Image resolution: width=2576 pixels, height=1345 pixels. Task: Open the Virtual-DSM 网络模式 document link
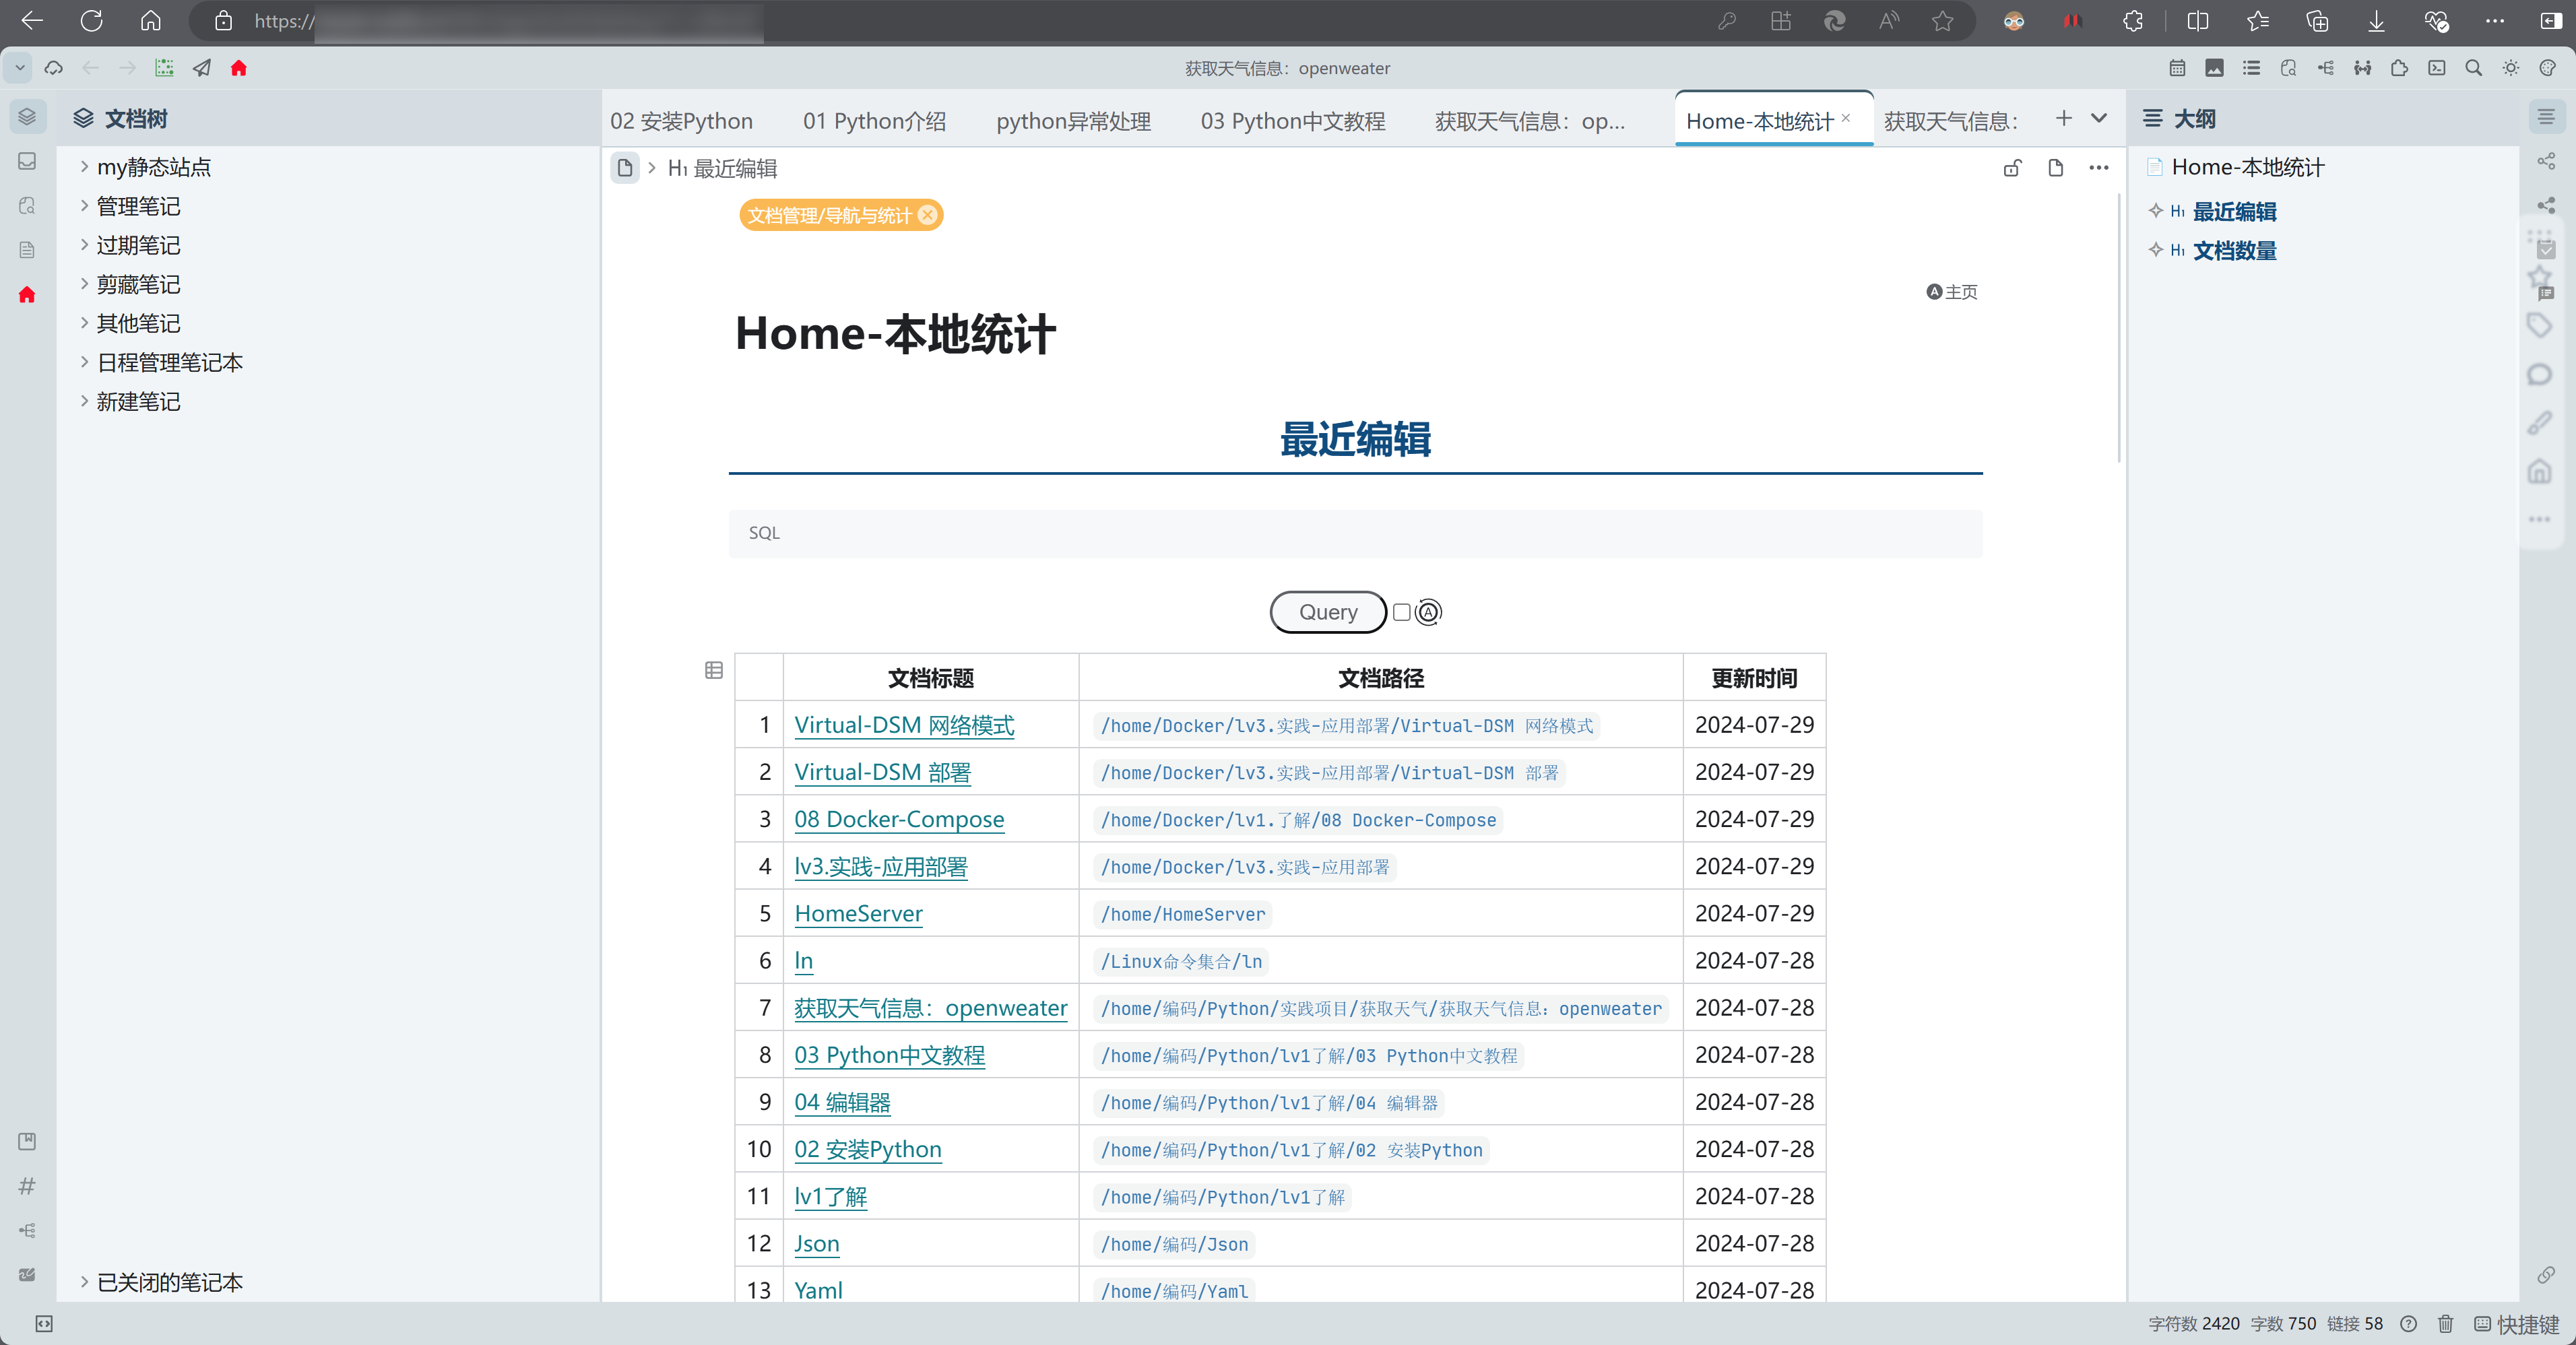904,725
